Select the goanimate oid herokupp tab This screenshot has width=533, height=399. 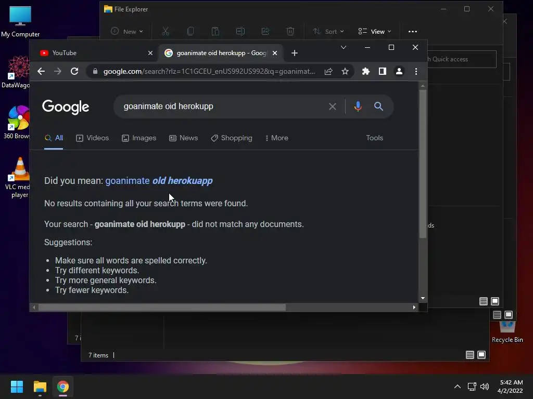click(218, 53)
